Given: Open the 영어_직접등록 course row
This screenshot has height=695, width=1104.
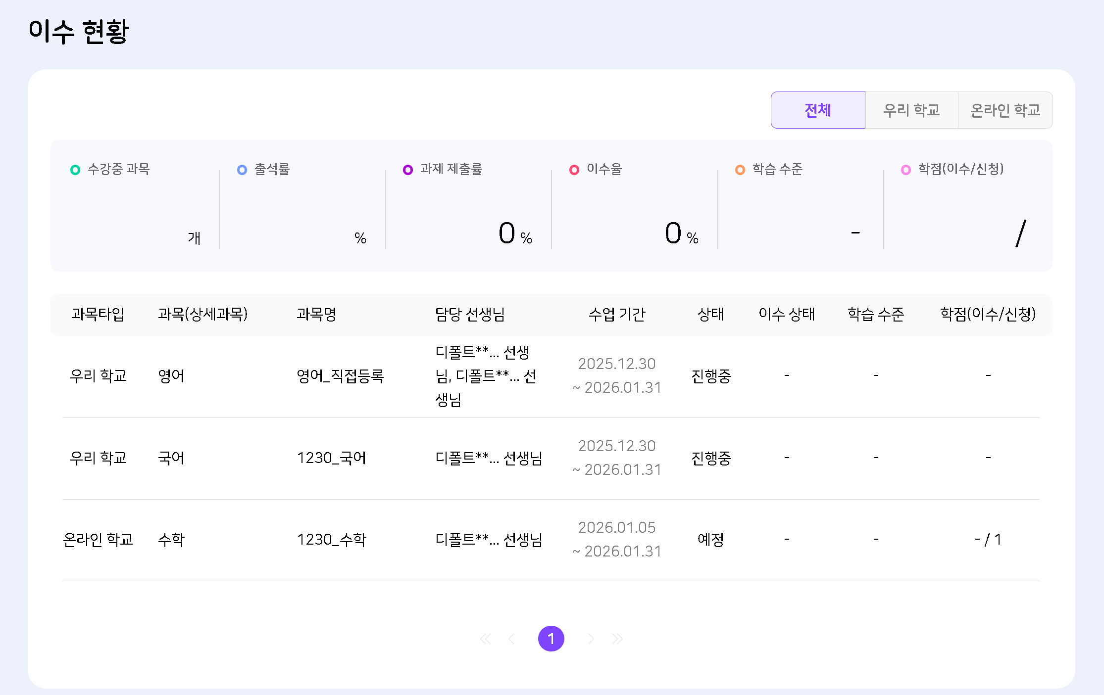Looking at the screenshot, I should (x=340, y=376).
